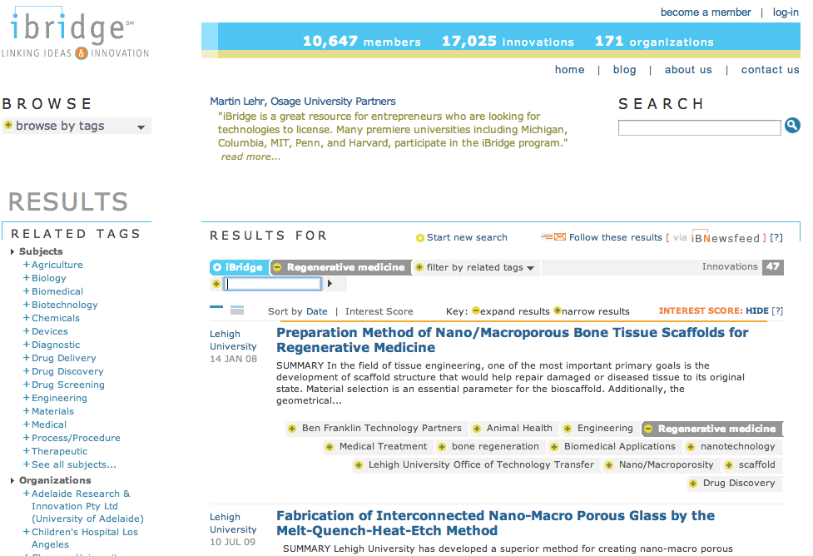Sort results by Interest Score

pos(379,311)
